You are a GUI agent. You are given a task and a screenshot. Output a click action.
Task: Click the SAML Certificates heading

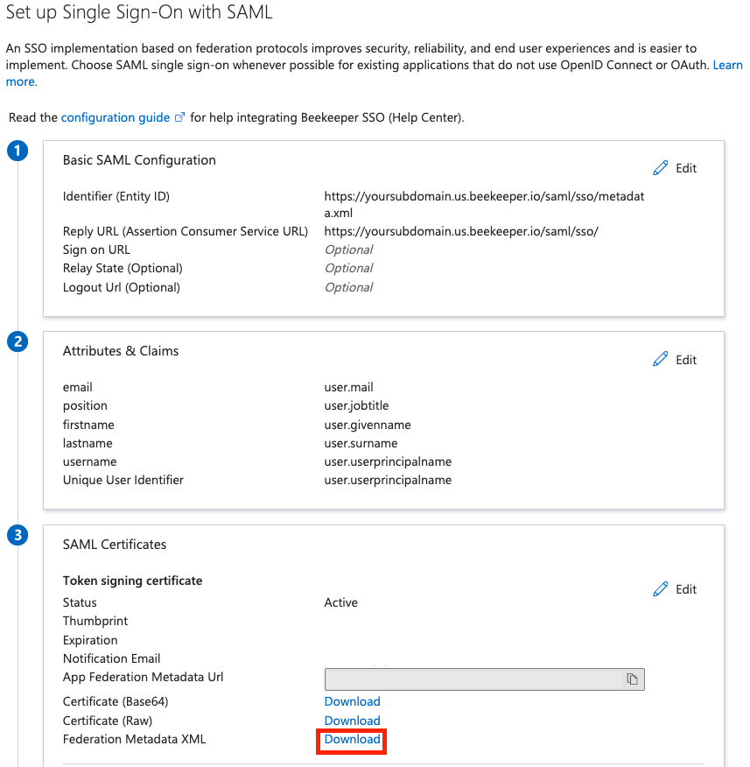click(x=115, y=545)
